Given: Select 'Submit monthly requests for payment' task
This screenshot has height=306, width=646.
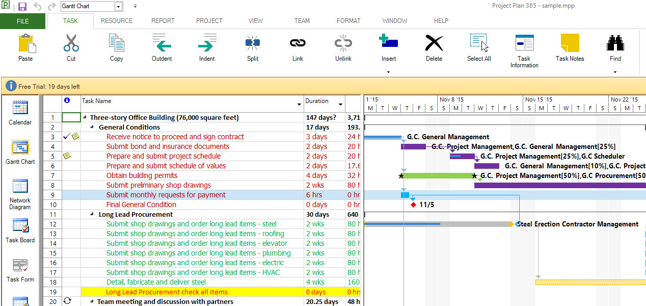Looking at the screenshot, I should (166, 195).
